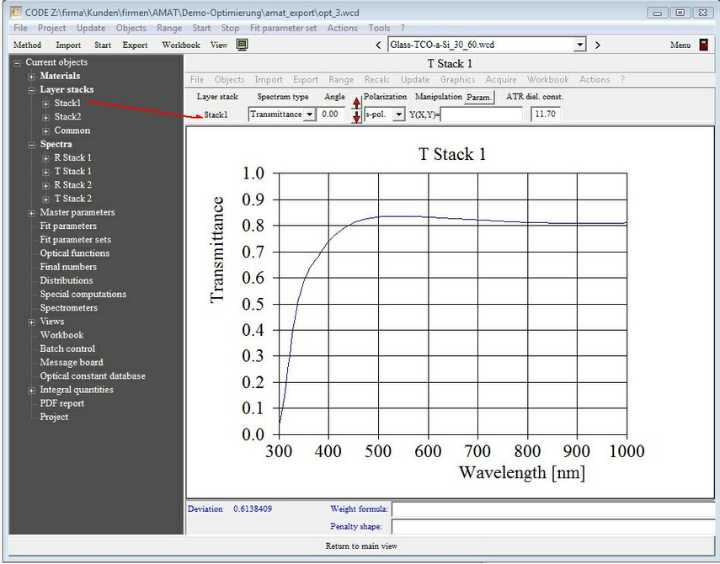
Task: Click the Penalty shape input field
Action: 553,526
